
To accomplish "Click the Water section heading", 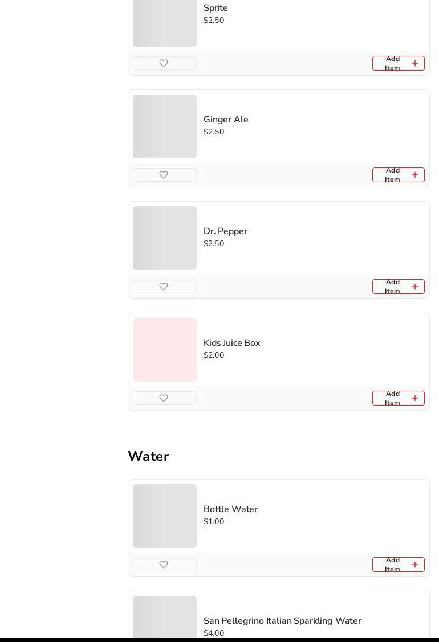I will pos(148,456).
